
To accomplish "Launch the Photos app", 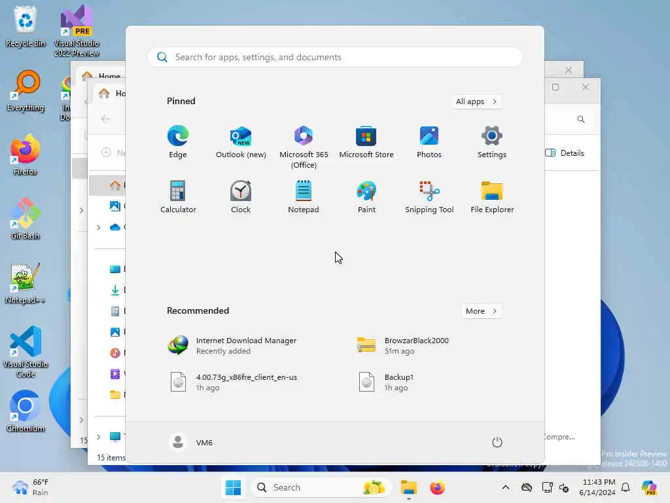I will click(x=429, y=142).
